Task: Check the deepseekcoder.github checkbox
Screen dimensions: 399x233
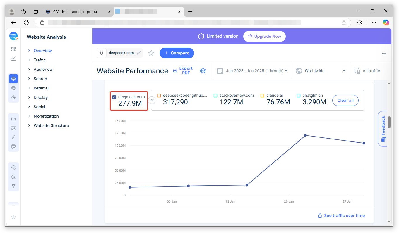Action: click(159, 96)
